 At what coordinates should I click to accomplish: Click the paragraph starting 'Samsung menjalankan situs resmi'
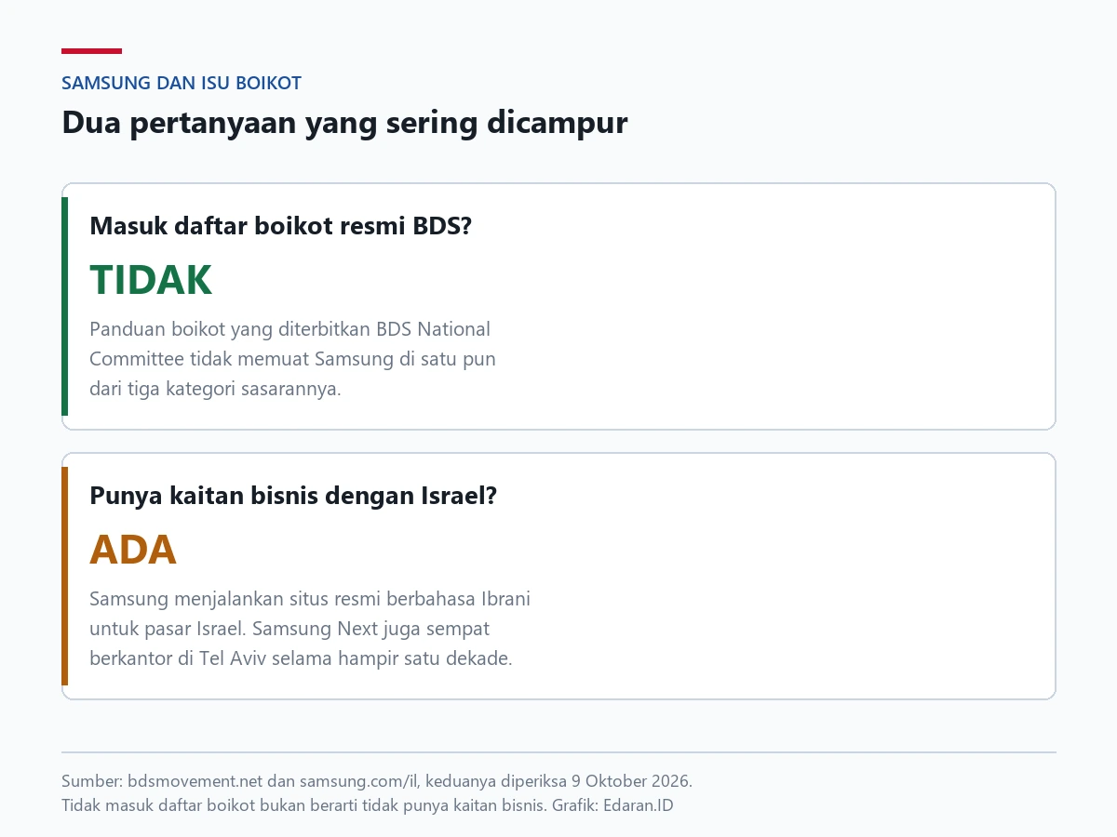(310, 629)
